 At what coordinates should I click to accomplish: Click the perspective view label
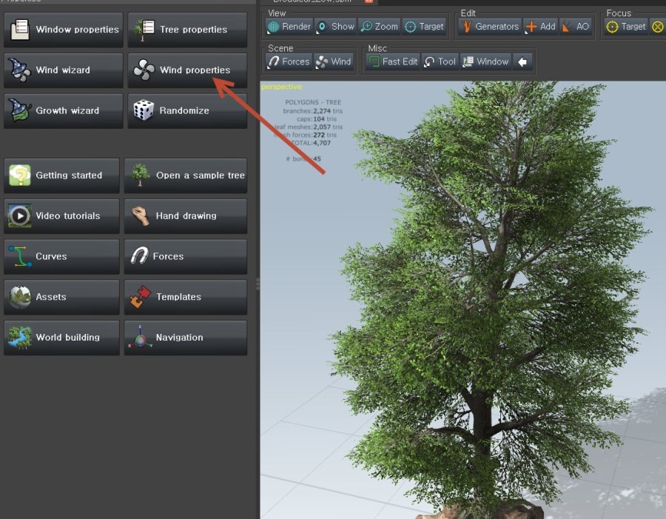pyautogui.click(x=281, y=87)
